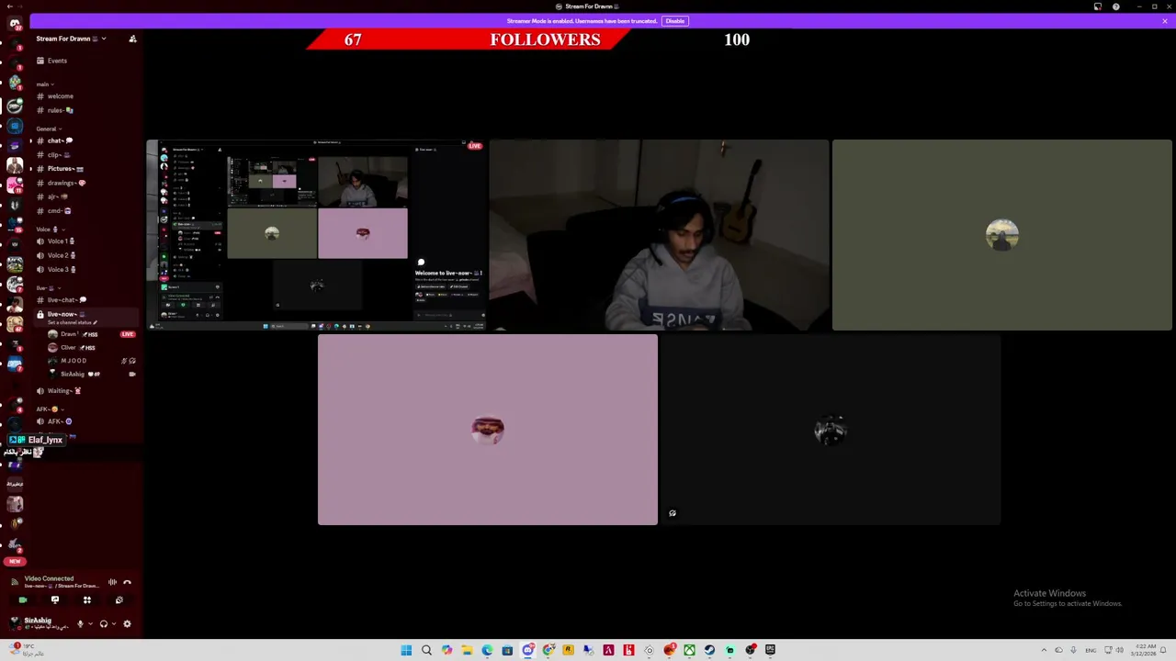The width and height of the screenshot is (1176, 661).
Task: Open SirAshig user profile panel
Action: 40,623
